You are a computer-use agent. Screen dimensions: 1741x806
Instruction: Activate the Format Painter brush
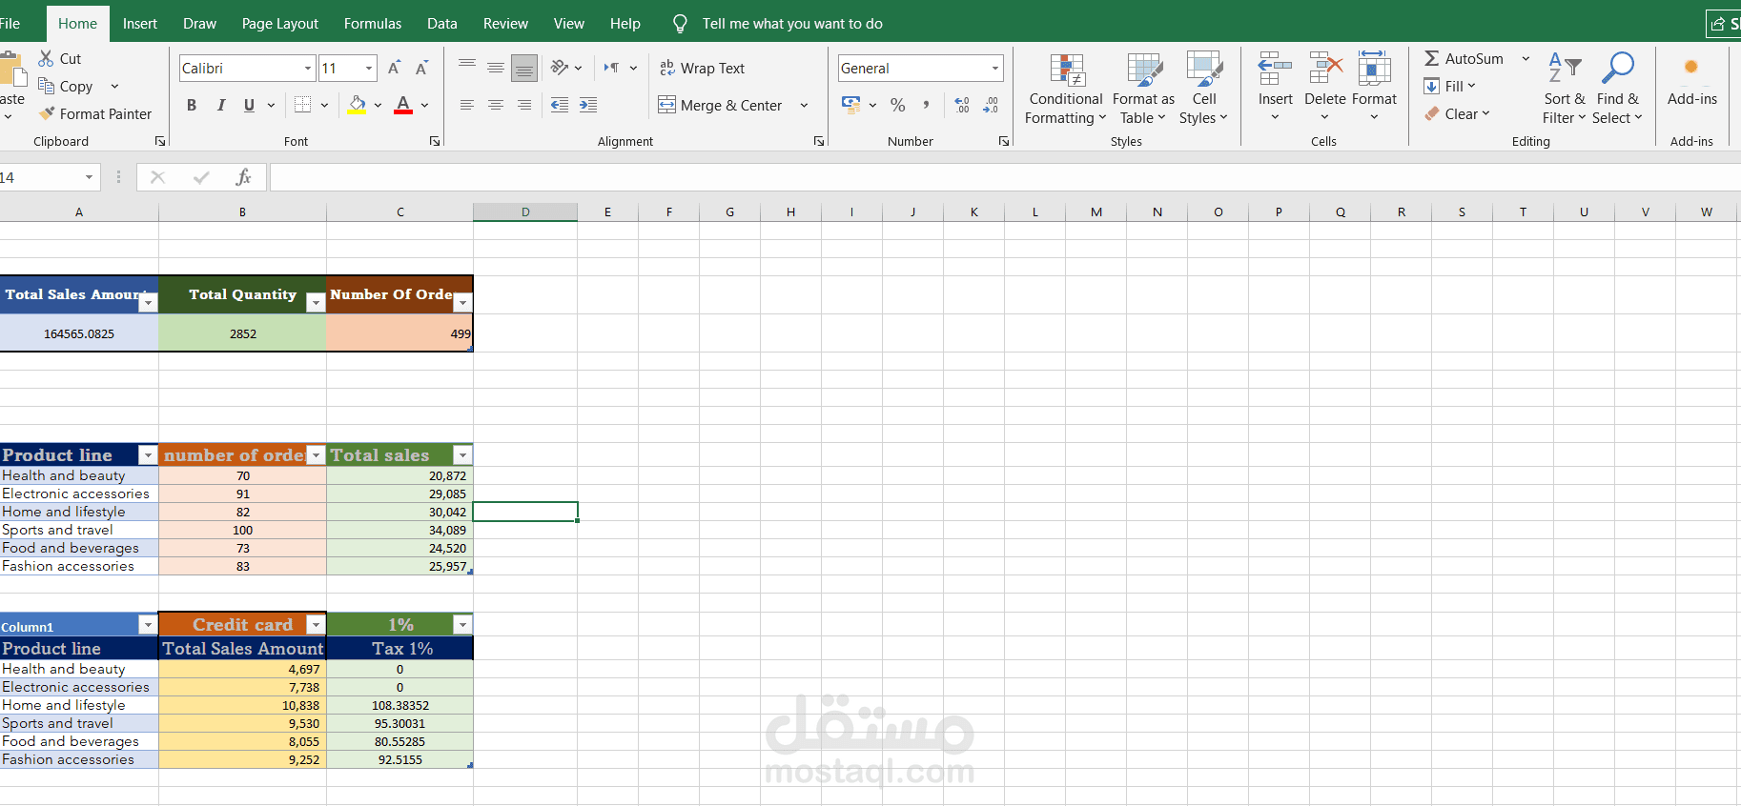coord(47,113)
